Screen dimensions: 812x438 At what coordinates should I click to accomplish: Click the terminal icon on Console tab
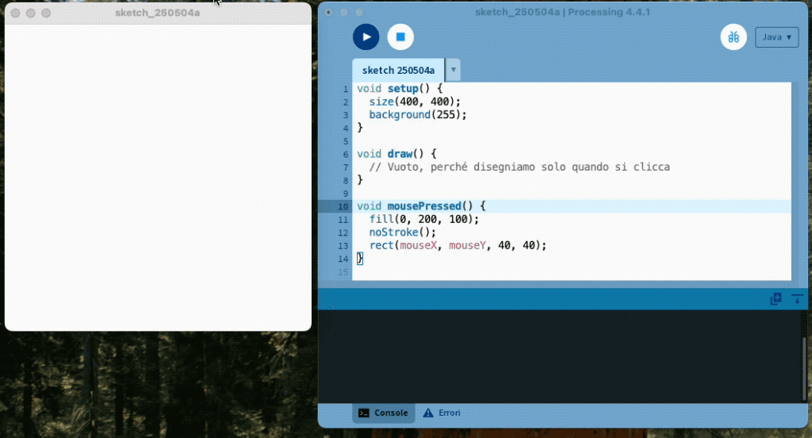click(363, 413)
